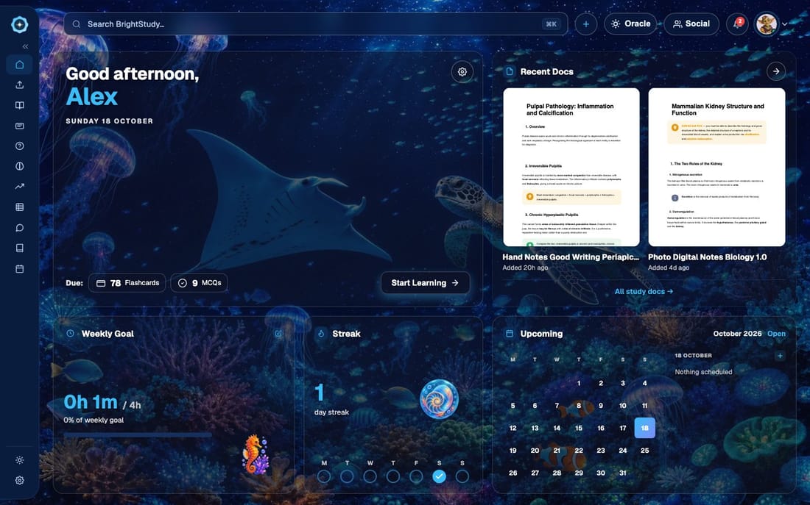
Task: Open greeting card settings gear
Action: [462, 72]
